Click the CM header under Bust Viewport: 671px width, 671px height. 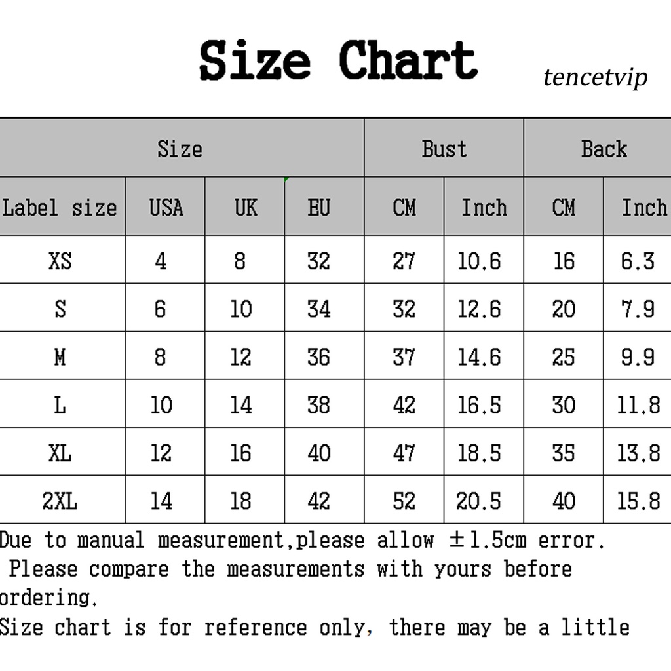[404, 208]
